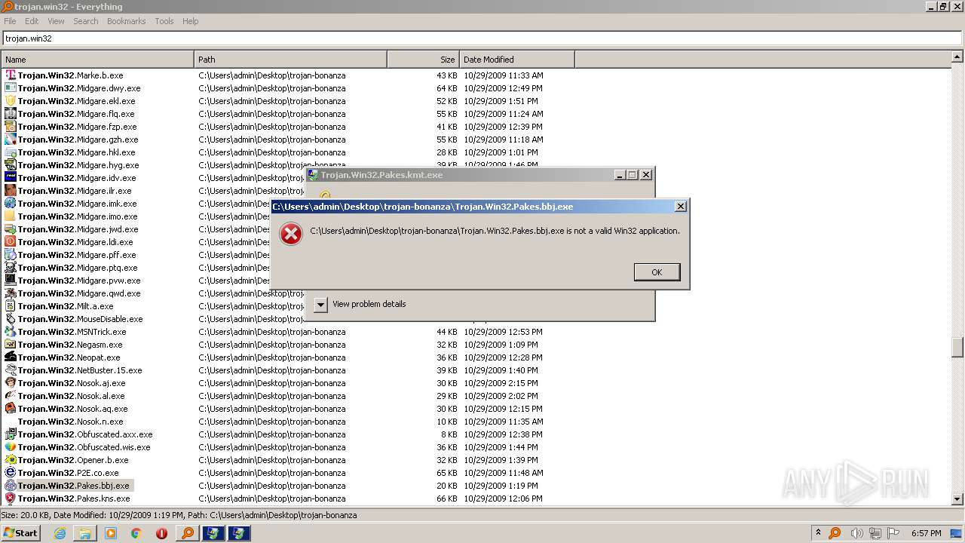Click the folder icon of Midgare.imo.exe
This screenshot has width=965, height=543.
coord(11,216)
